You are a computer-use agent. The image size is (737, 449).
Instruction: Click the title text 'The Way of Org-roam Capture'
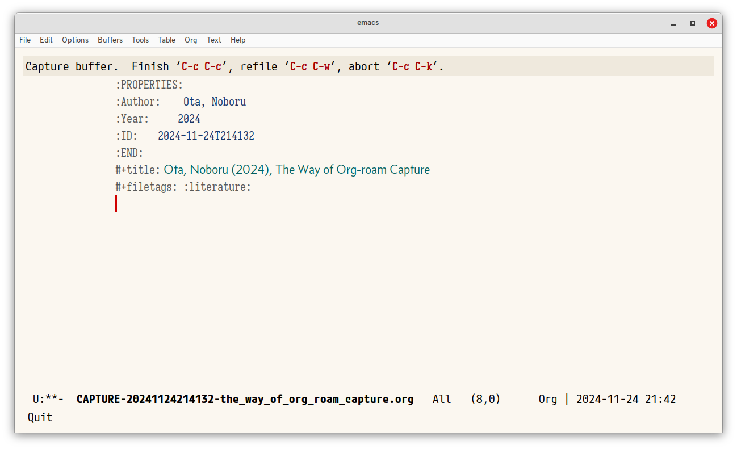coord(353,170)
